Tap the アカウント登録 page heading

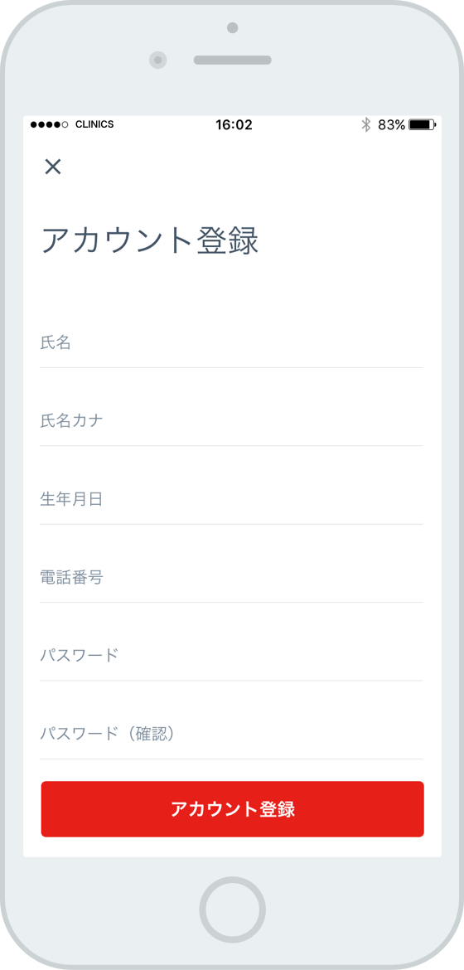[150, 240]
